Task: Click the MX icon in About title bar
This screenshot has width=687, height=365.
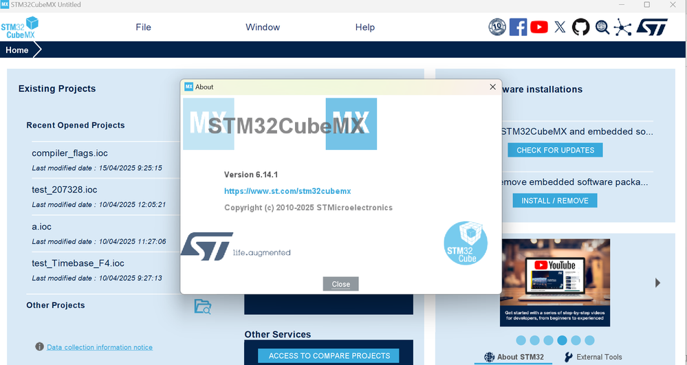Action: 189,87
